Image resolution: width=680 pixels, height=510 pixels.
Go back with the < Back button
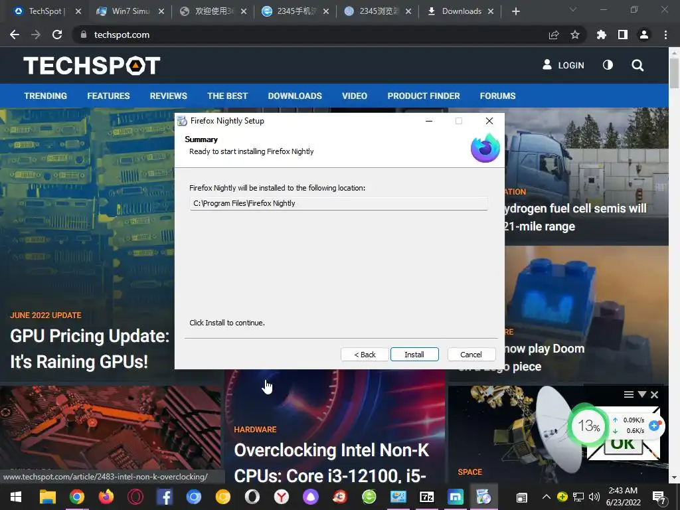pos(365,355)
